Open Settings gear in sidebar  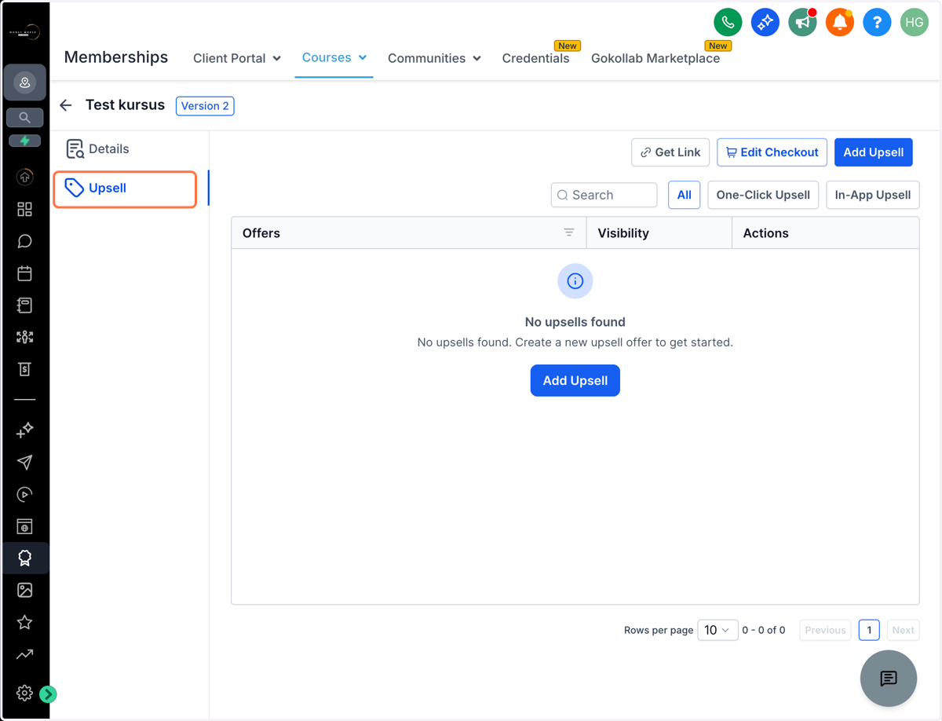24,693
